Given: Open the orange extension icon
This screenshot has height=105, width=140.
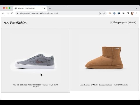Looking at the screenshot, I should pos(110,13).
